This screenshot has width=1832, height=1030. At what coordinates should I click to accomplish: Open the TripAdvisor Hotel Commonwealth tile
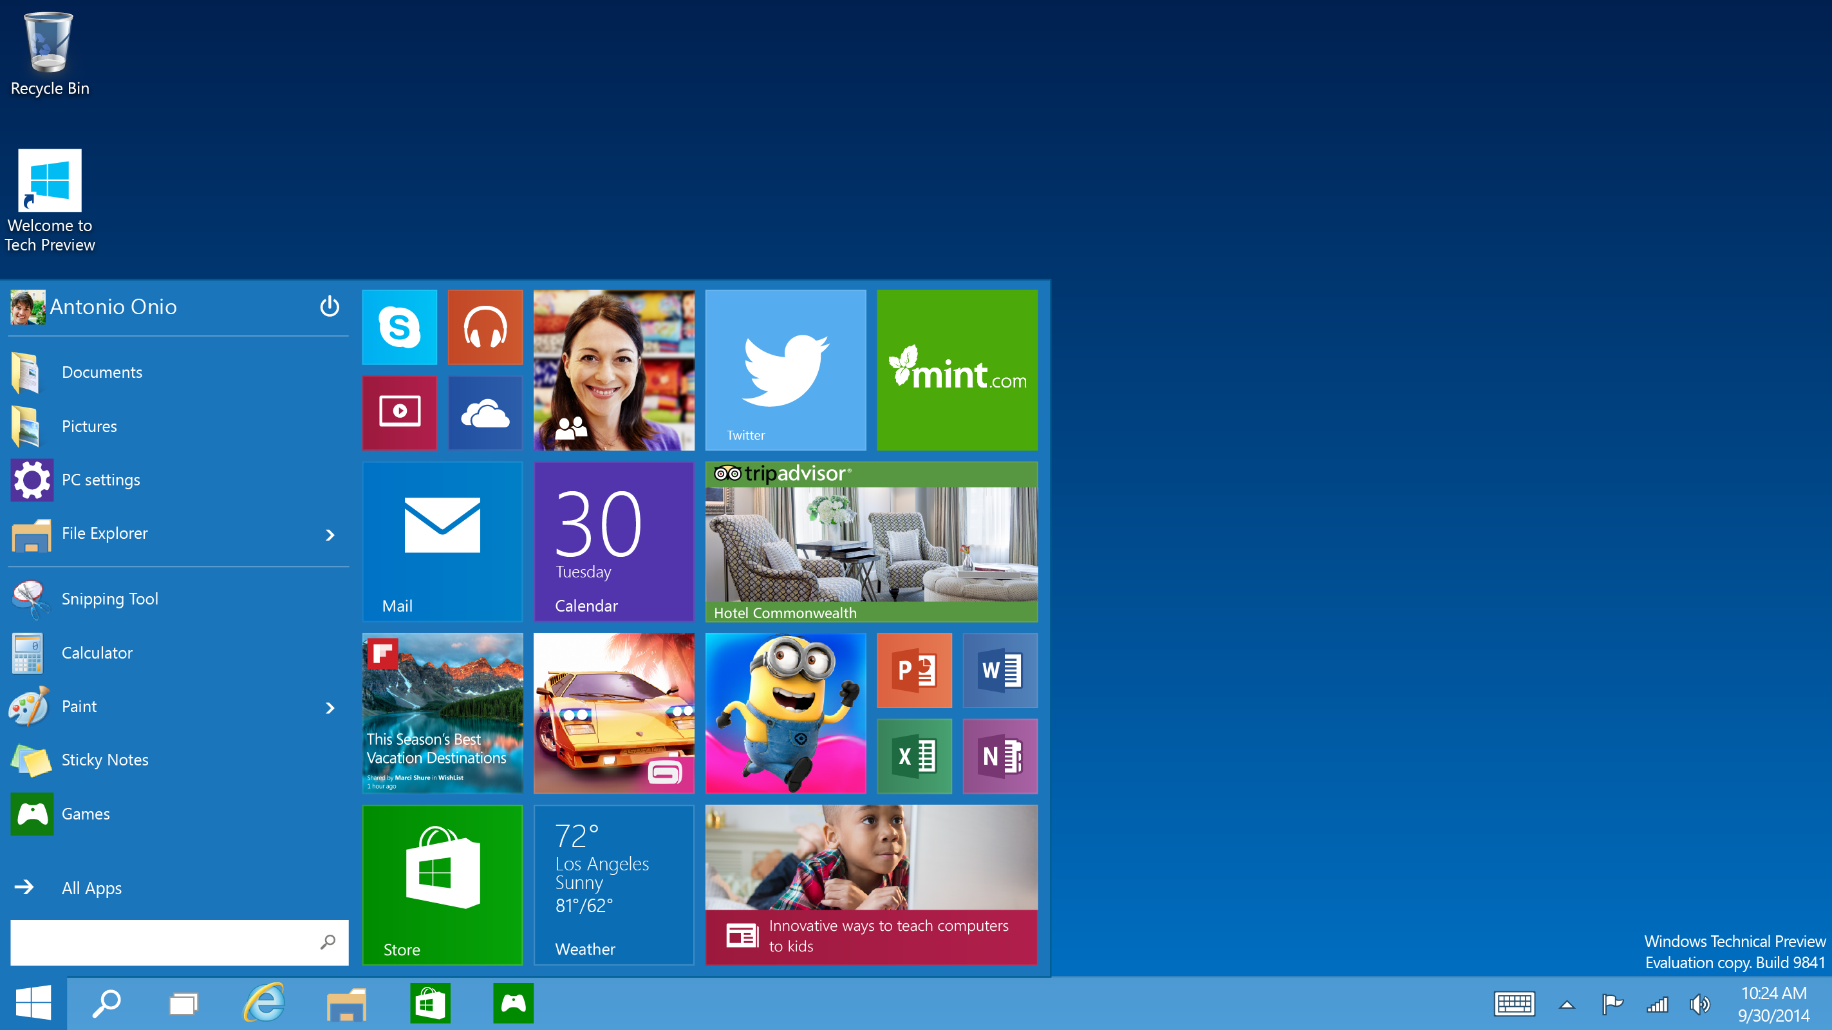pyautogui.click(x=872, y=542)
